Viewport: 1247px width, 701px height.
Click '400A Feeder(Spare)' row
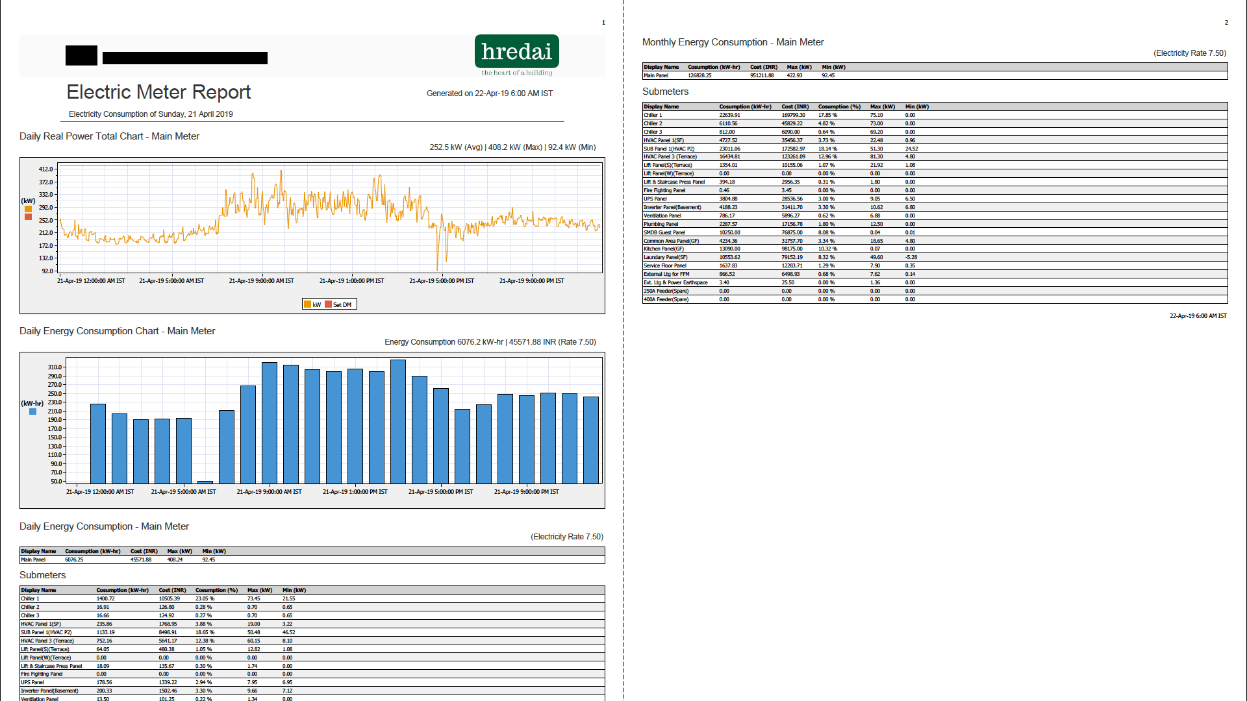coord(935,299)
